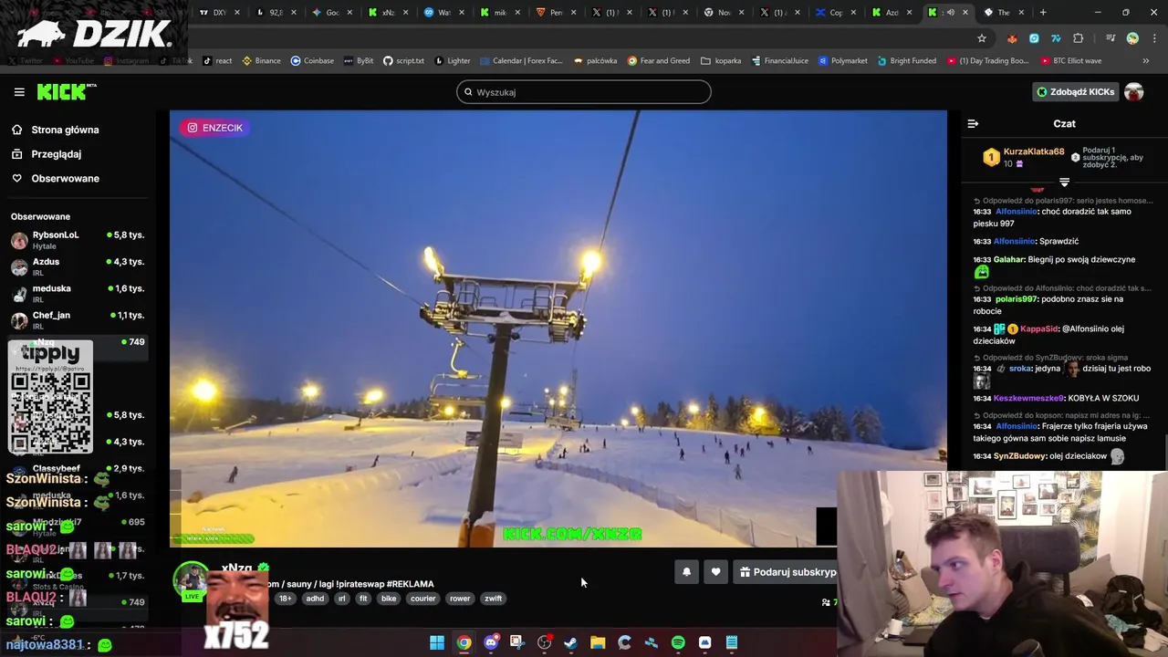
Task: Open the ByBit bookmark
Action: (x=359, y=61)
